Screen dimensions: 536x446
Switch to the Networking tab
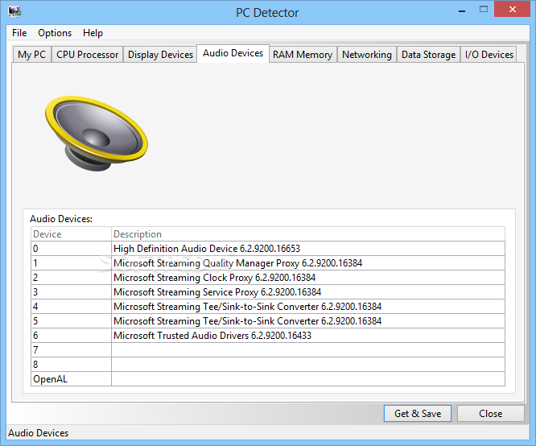coord(367,55)
